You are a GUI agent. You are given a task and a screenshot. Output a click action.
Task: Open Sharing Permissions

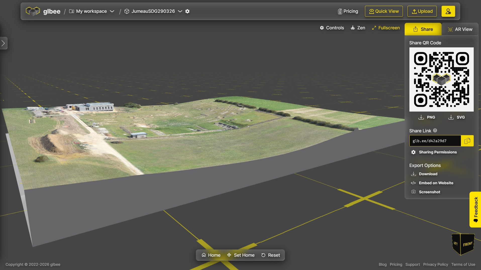pos(438,152)
